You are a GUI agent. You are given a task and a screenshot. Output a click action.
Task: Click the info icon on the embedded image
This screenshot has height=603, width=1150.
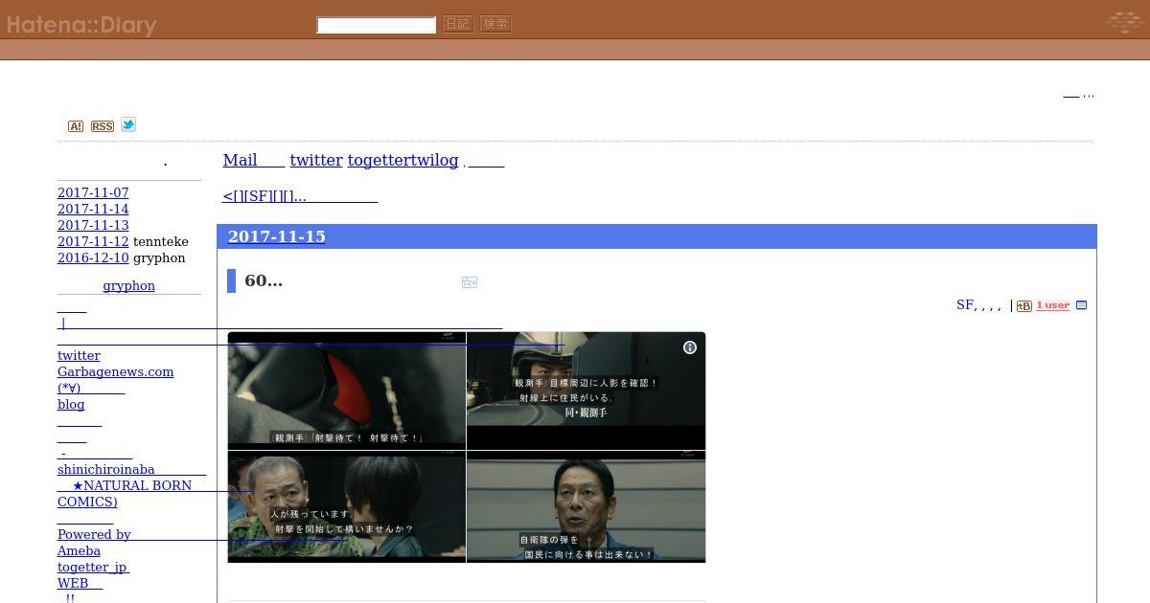click(x=690, y=347)
